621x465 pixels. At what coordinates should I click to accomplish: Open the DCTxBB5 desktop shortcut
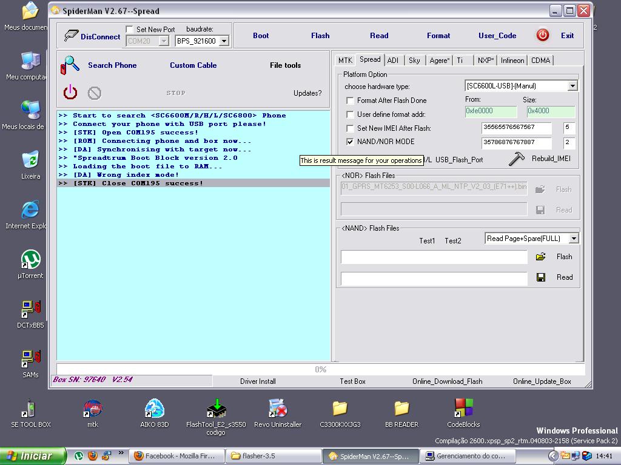coord(31,309)
